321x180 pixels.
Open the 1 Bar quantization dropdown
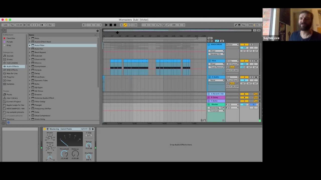pyautogui.click(x=51, y=25)
